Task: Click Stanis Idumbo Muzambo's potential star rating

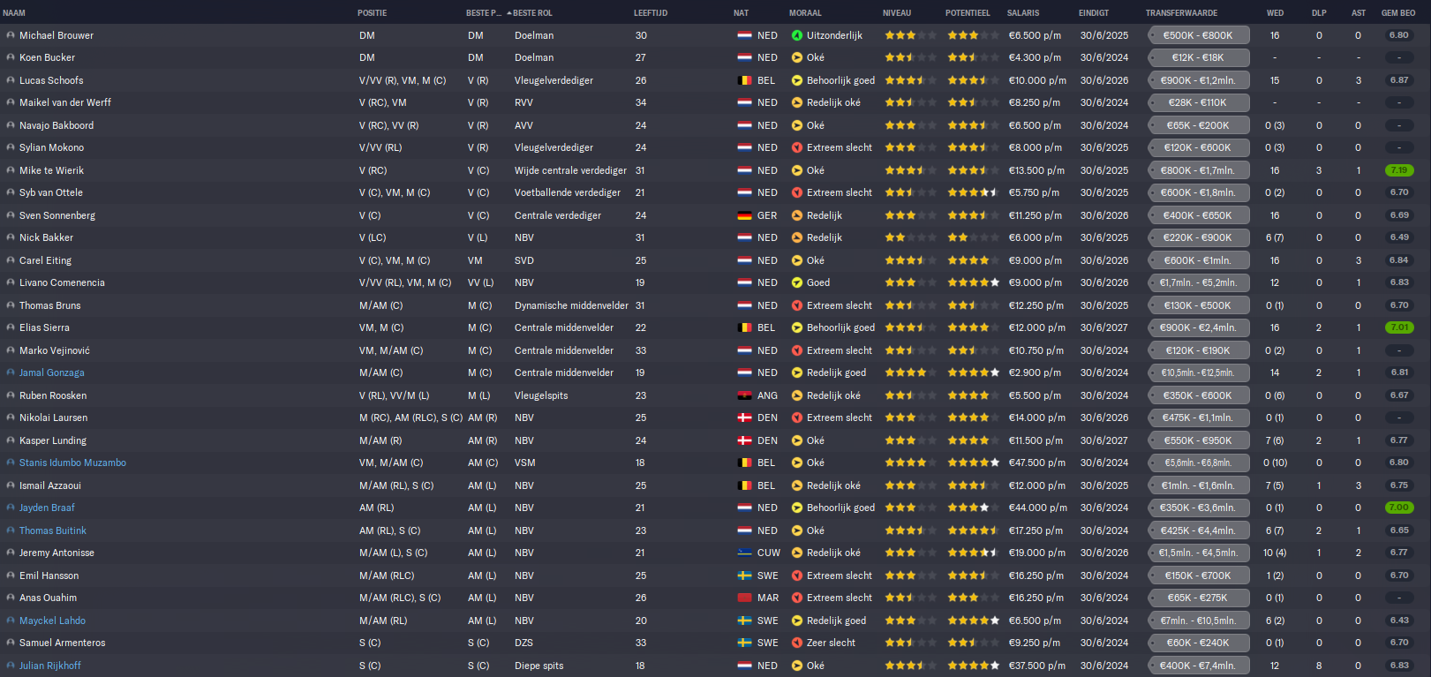Action: (x=974, y=463)
